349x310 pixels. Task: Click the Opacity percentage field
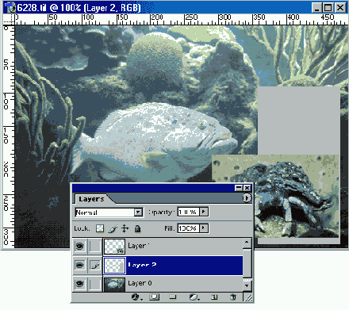189,212
